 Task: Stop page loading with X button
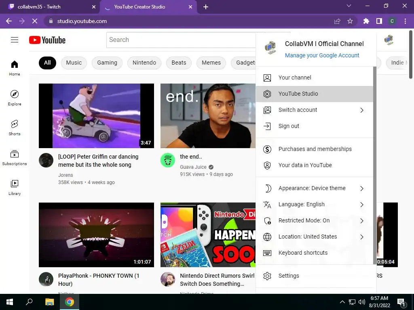[x=35, y=21]
